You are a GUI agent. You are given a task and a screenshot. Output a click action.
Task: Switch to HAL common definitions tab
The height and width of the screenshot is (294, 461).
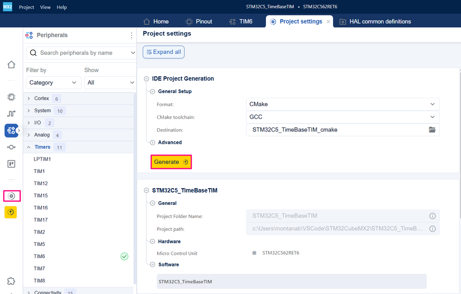375,22
